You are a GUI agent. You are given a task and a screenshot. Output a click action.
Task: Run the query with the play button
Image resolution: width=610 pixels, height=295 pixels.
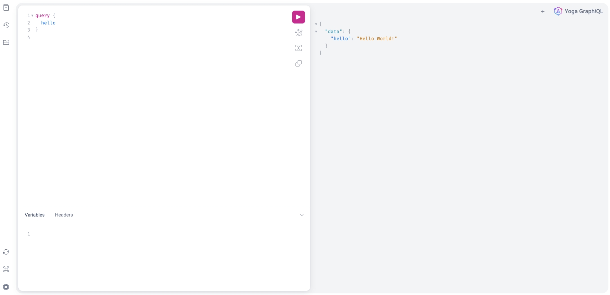click(298, 17)
